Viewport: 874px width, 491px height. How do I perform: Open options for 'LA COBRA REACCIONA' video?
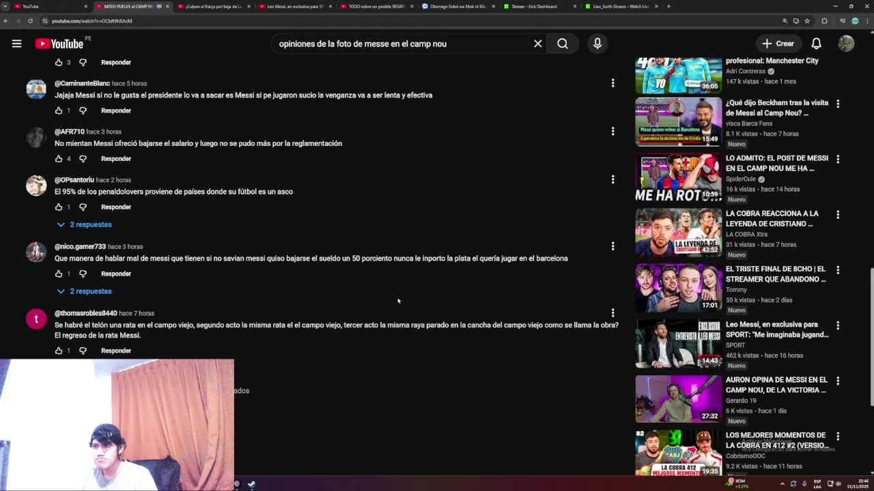click(x=838, y=214)
